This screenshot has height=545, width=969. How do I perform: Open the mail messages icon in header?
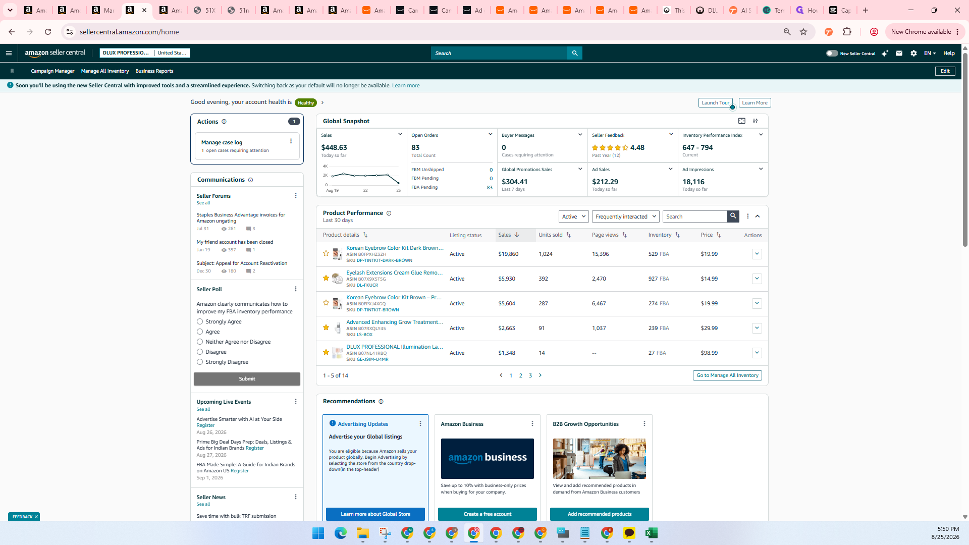tap(899, 53)
